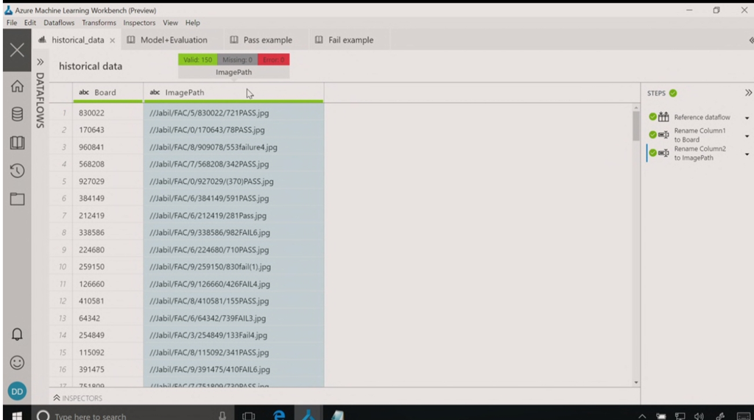This screenshot has height=420, width=754.
Task: Select cell //Jabil/FAC/6/212419/281Pass.jpg
Action: tap(233, 216)
